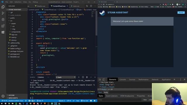
Task: Open the editor more actions ellipsis
Action: (x=95, y=6)
